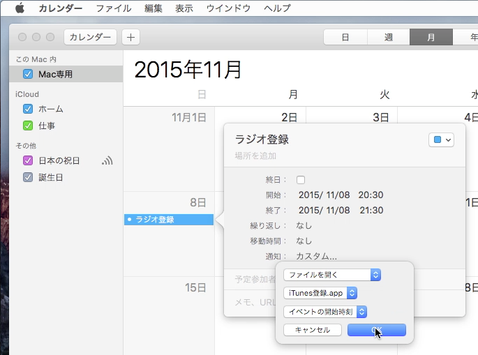Viewport: 478px width, 355px height.
Task: Open the イベントの開始時刻 timing dropdown
Action: click(x=325, y=312)
